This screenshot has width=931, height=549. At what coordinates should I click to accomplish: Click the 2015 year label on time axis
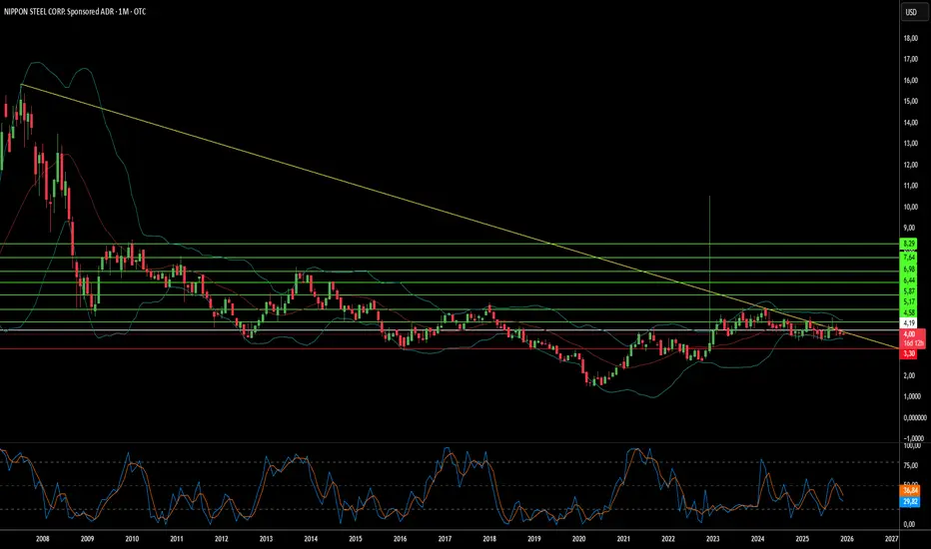(x=355, y=539)
